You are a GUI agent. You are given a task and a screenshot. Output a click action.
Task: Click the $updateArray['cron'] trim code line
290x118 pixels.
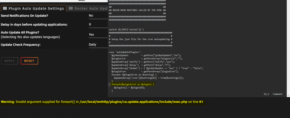(149, 78)
